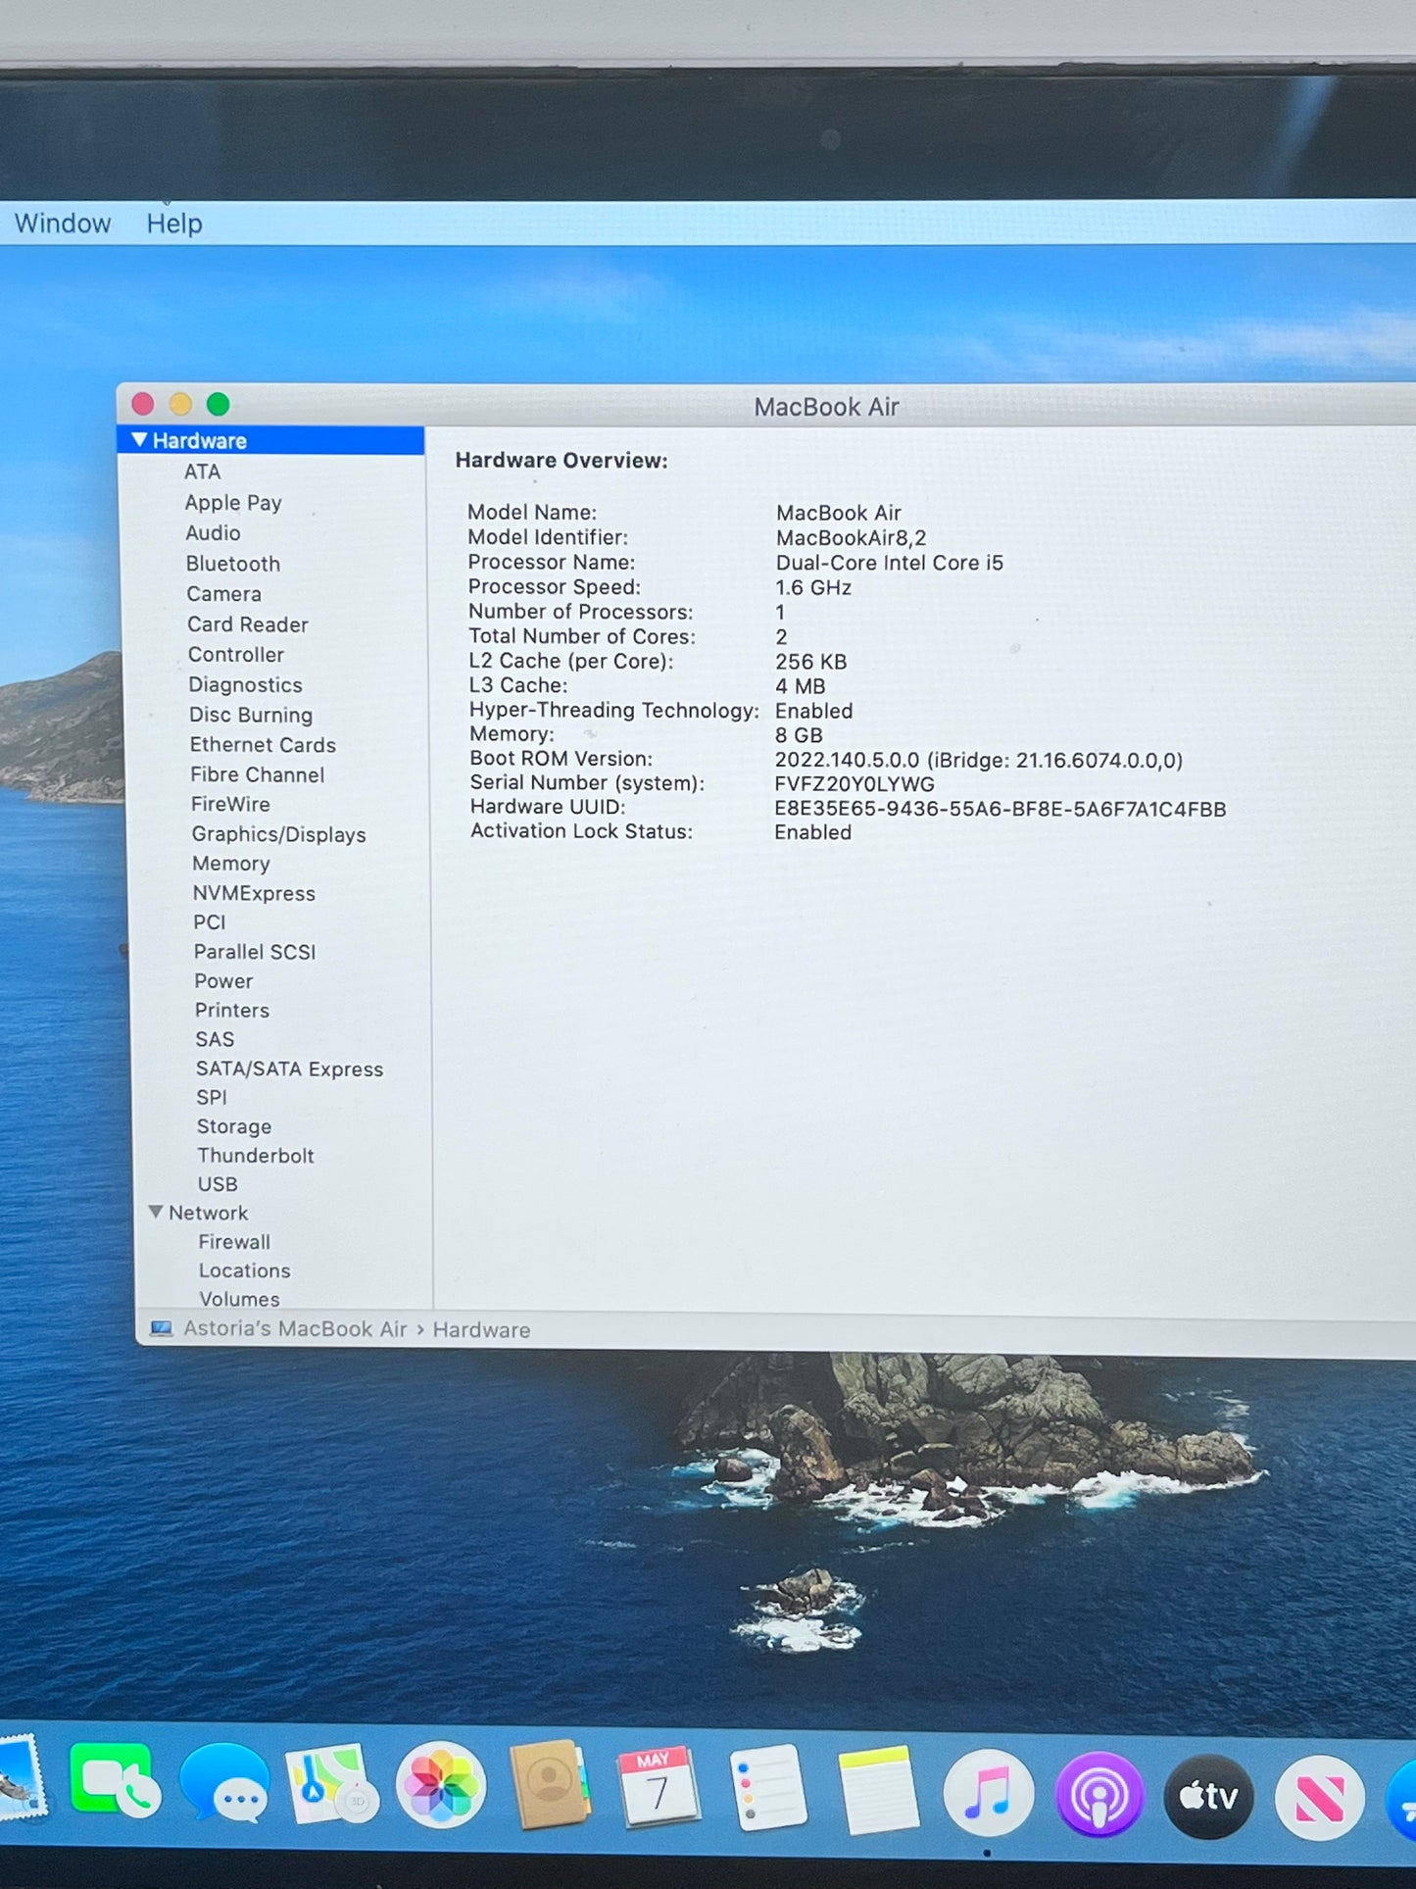Select Bluetooth in the sidebar

tap(233, 564)
